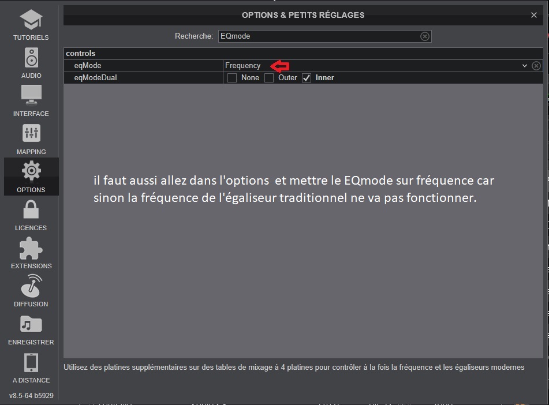Open the Audio settings speaker icon
This screenshot has height=405, width=549.
31,58
